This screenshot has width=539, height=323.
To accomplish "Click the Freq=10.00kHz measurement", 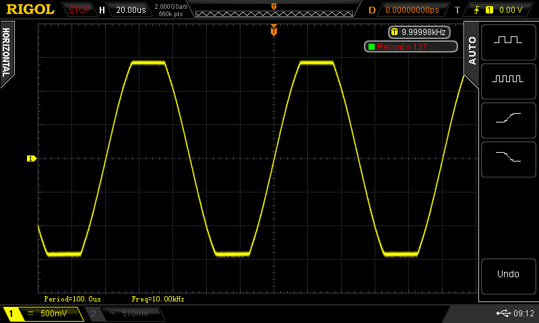I will coord(158,299).
